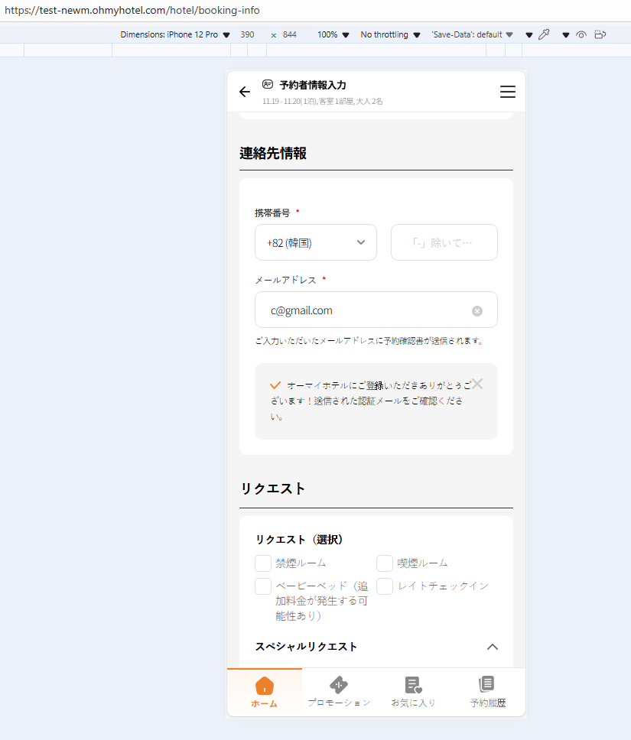The width and height of the screenshot is (631, 740).
Task: Open the dropdown arrow before the eyedropper
Action: [x=529, y=35]
